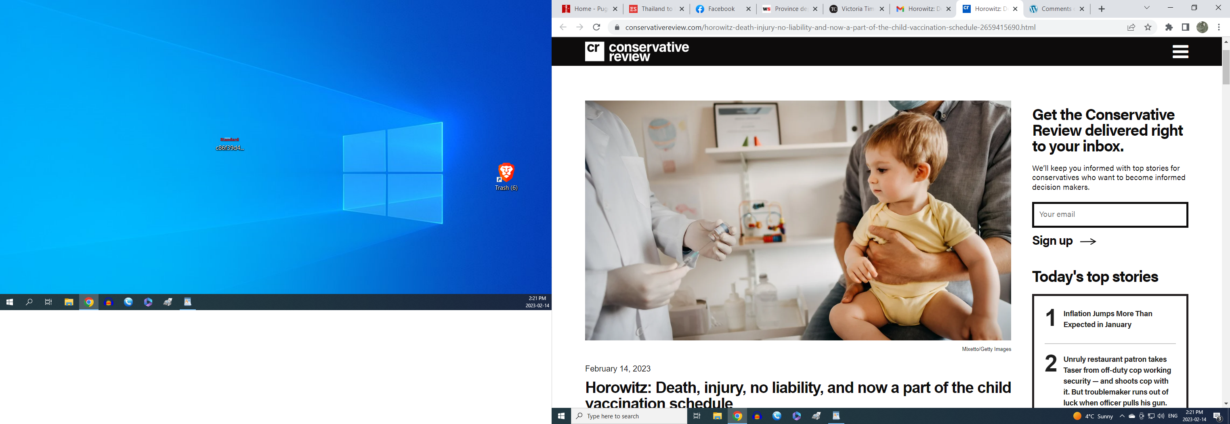Open the Brave browser desktop shortcut
The width and height of the screenshot is (1230, 424).
(506, 173)
